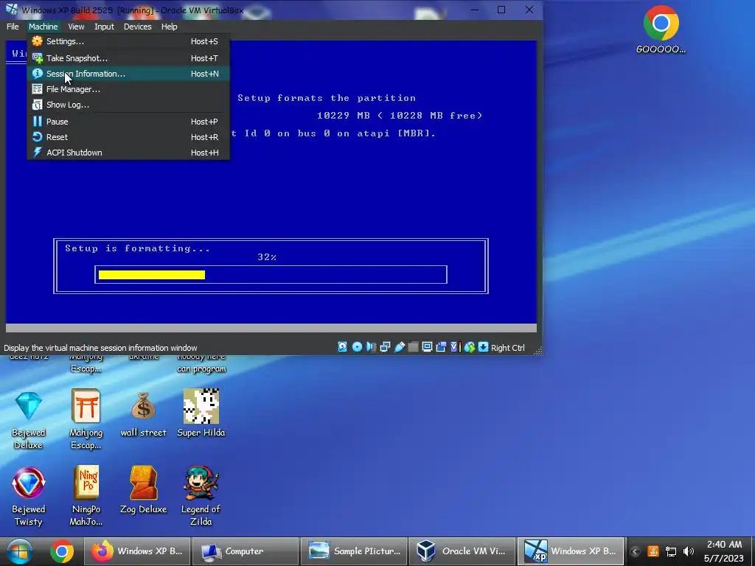Click the USB devices status icon

(x=399, y=347)
